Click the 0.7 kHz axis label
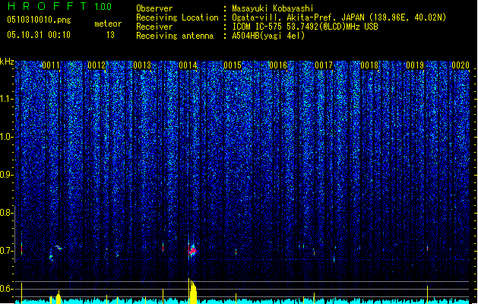 [7, 251]
